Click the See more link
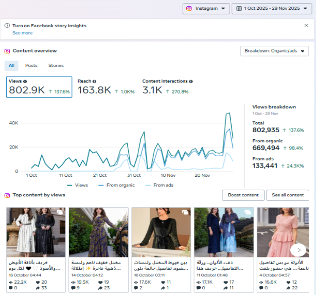This screenshot has height=295, width=316. coord(23,33)
